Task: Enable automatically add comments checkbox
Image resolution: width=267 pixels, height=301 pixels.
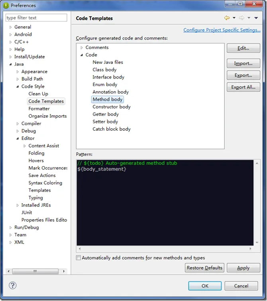Action: coord(79,258)
